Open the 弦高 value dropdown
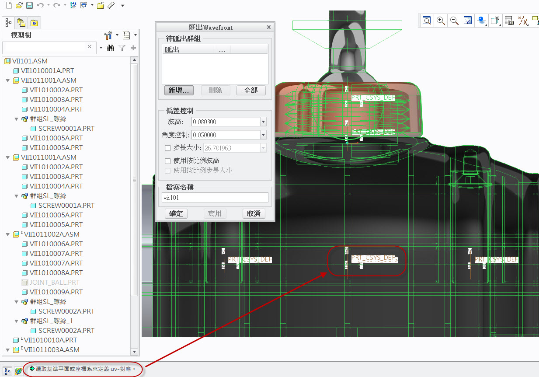Viewport: 539px width, 377px height. click(263, 122)
